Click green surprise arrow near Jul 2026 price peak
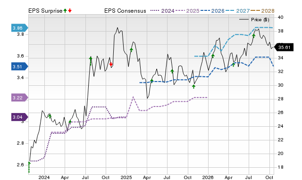 click(254, 36)
